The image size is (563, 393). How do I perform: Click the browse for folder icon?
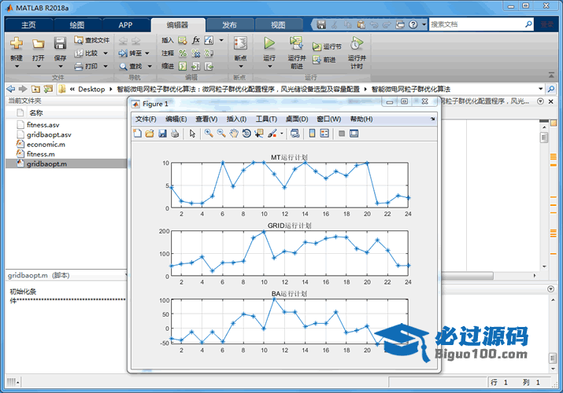[48, 89]
